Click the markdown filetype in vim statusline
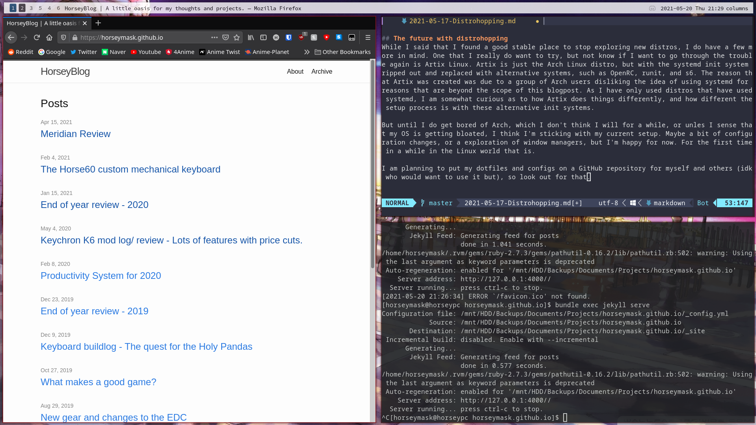756x425 pixels. (x=669, y=203)
